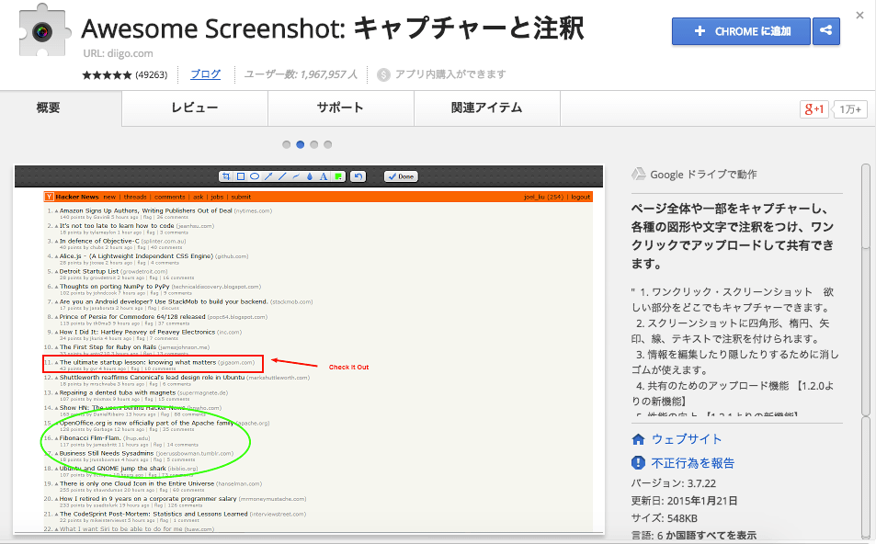Click 'submit' in the Hacker News orange bar
Viewport: 876px width, 544px height.
coord(242,198)
